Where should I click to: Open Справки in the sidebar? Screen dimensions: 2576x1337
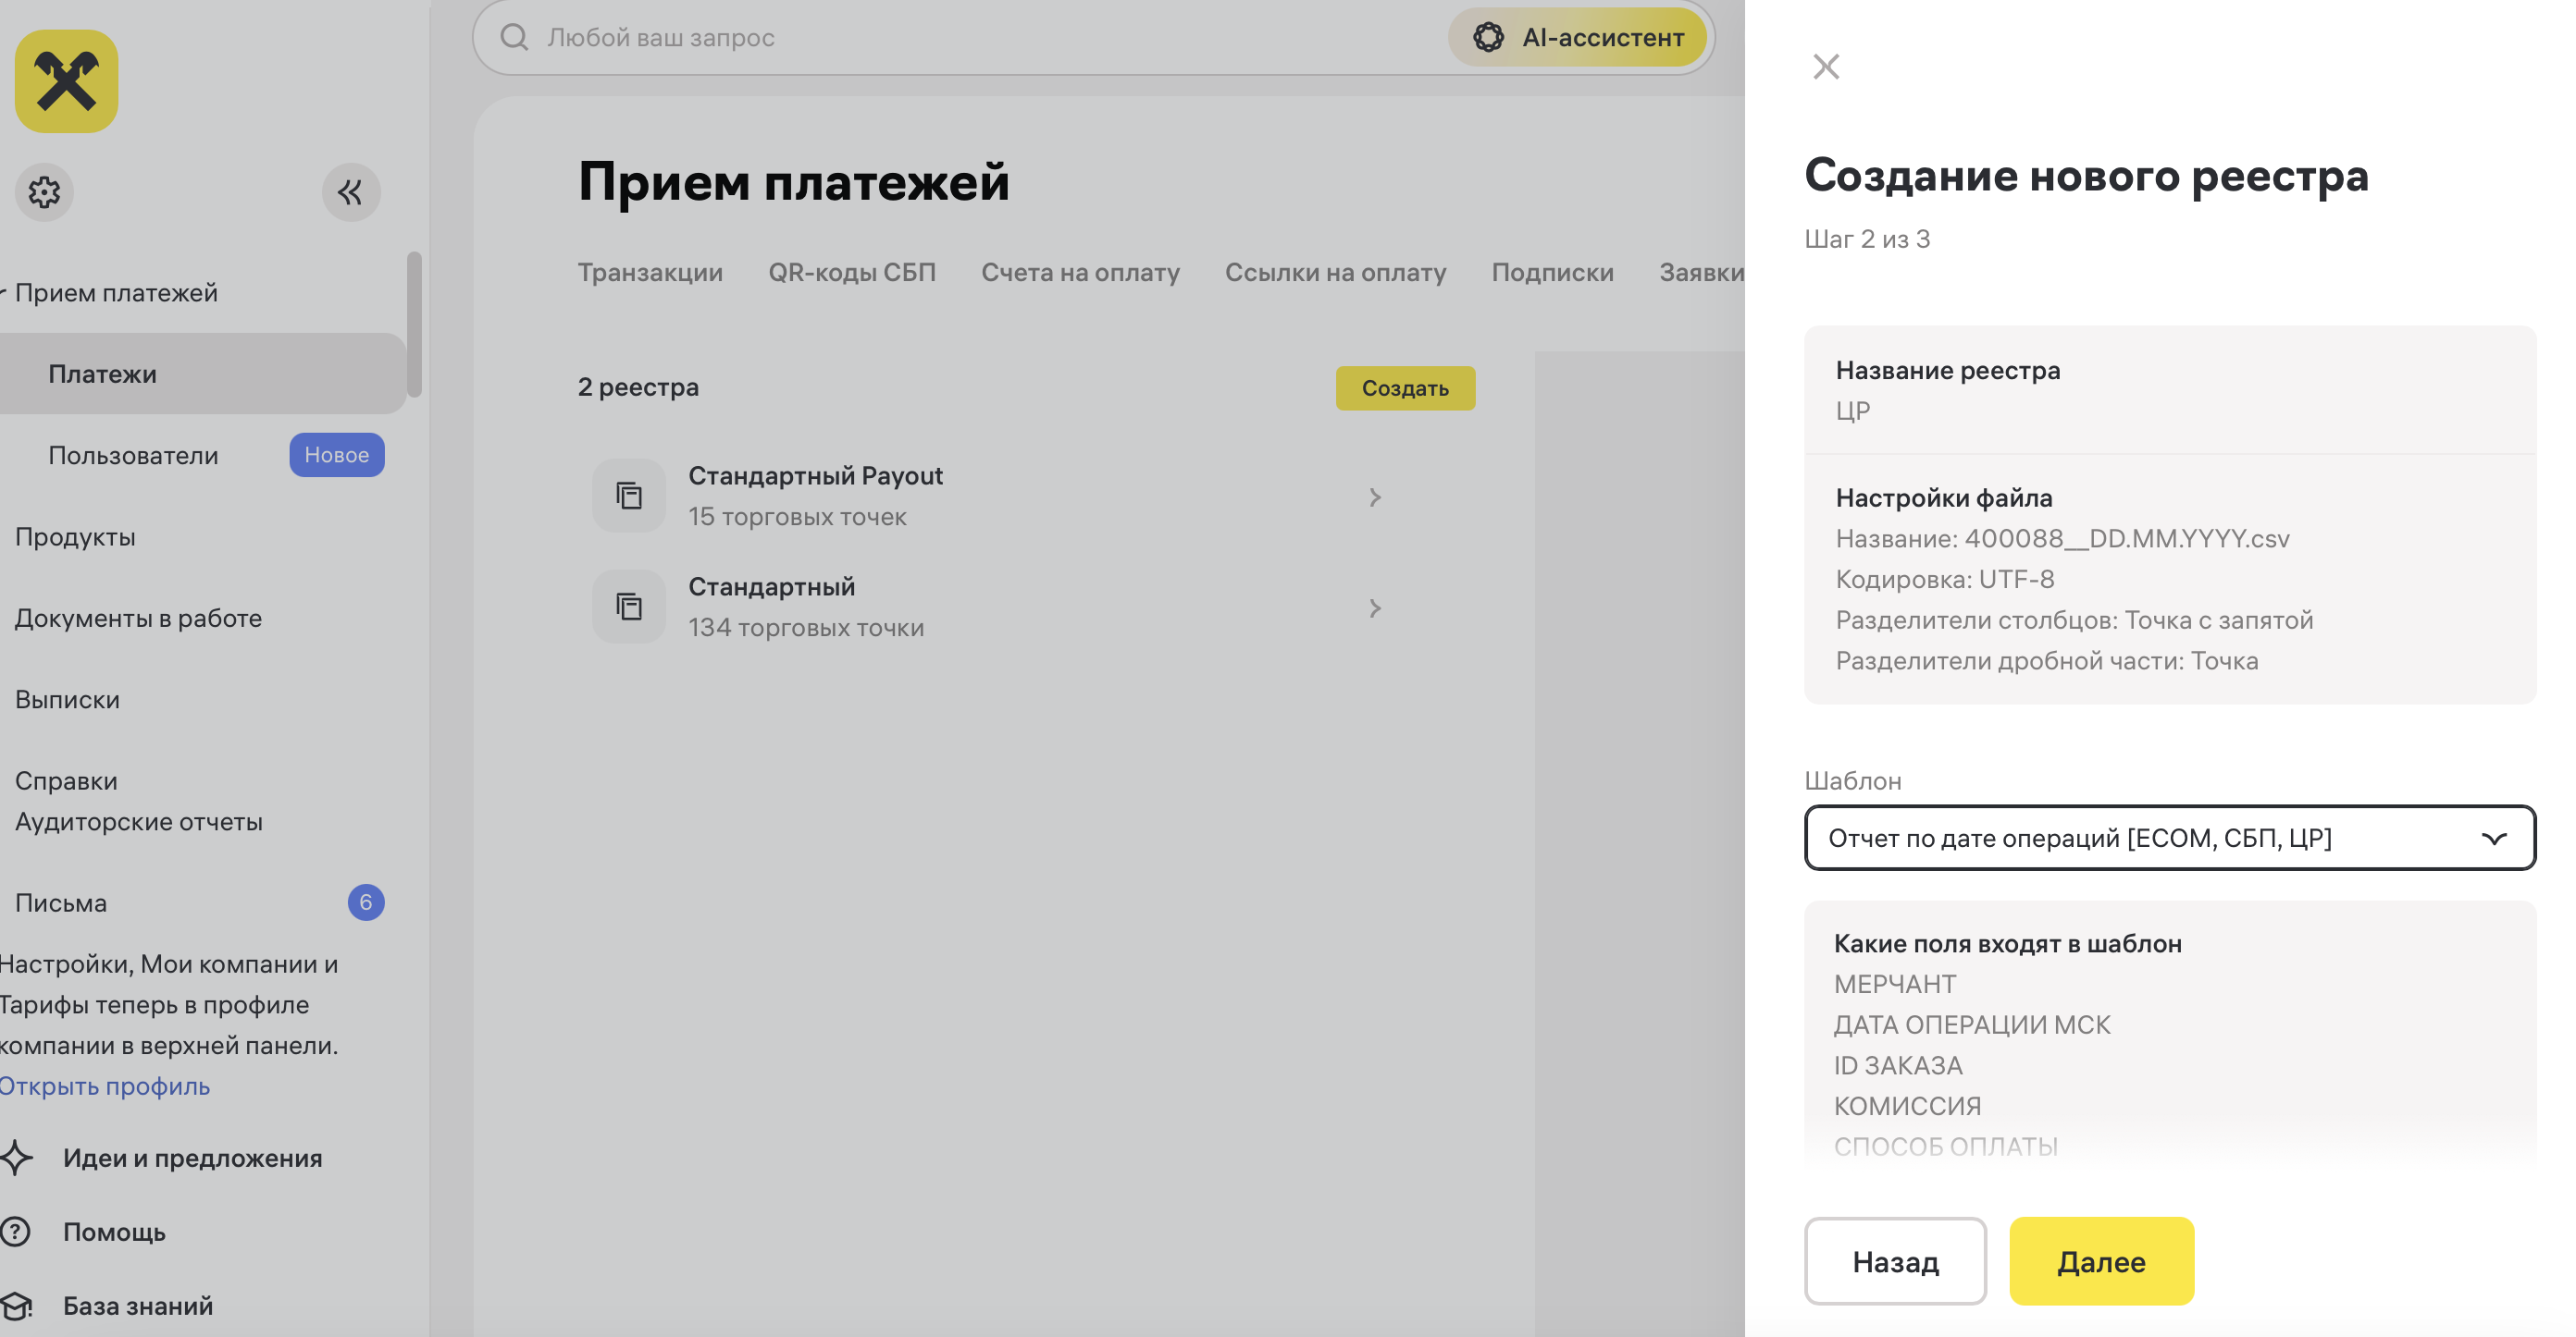pos(66,780)
